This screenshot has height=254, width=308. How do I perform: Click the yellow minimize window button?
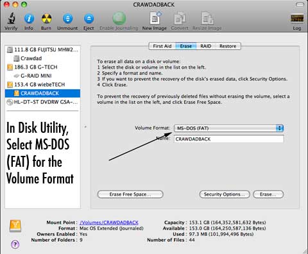[15, 4]
